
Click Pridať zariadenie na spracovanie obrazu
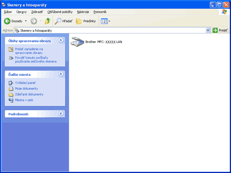(x=29, y=51)
